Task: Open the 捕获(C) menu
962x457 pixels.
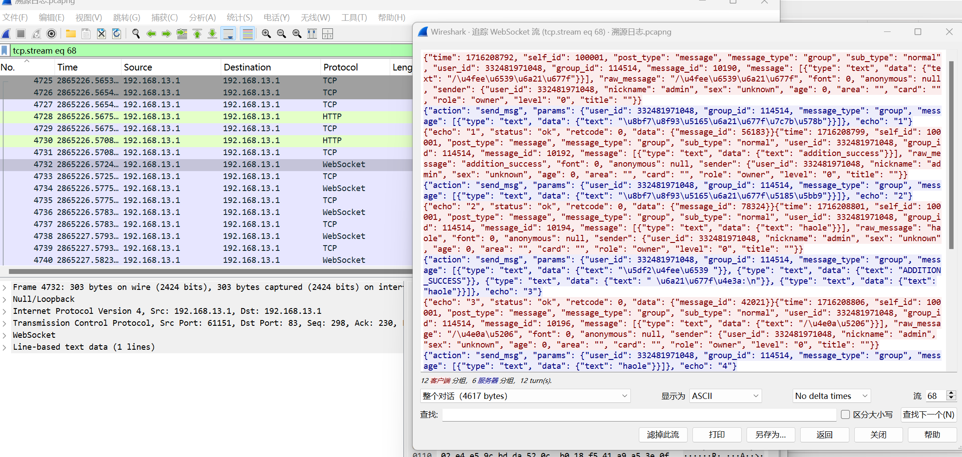Action: tap(164, 17)
